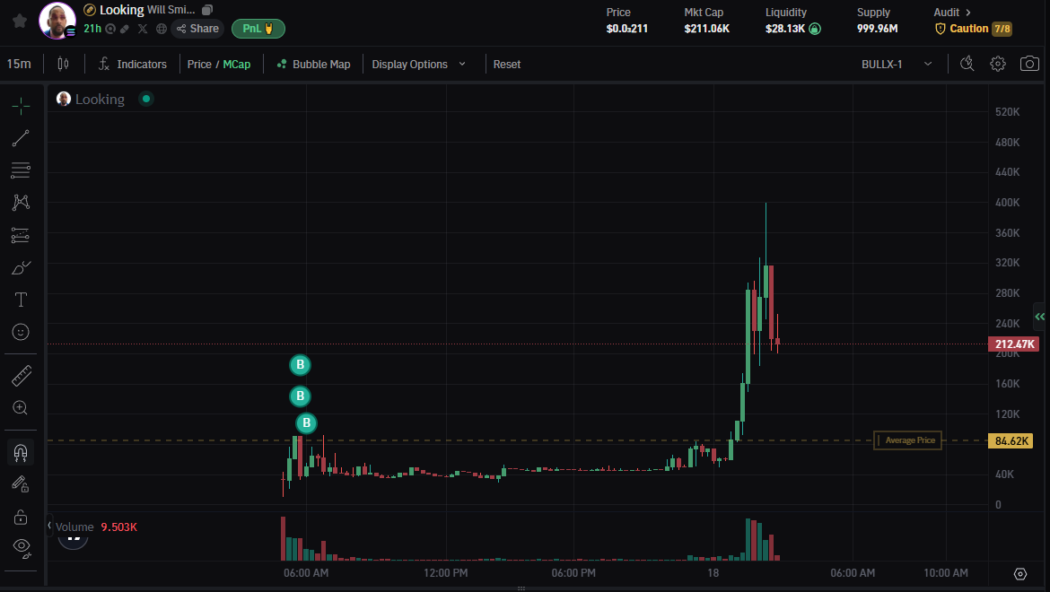Toggle stay in drawing mode
Image resolution: width=1050 pixels, height=592 pixels.
coord(21,484)
